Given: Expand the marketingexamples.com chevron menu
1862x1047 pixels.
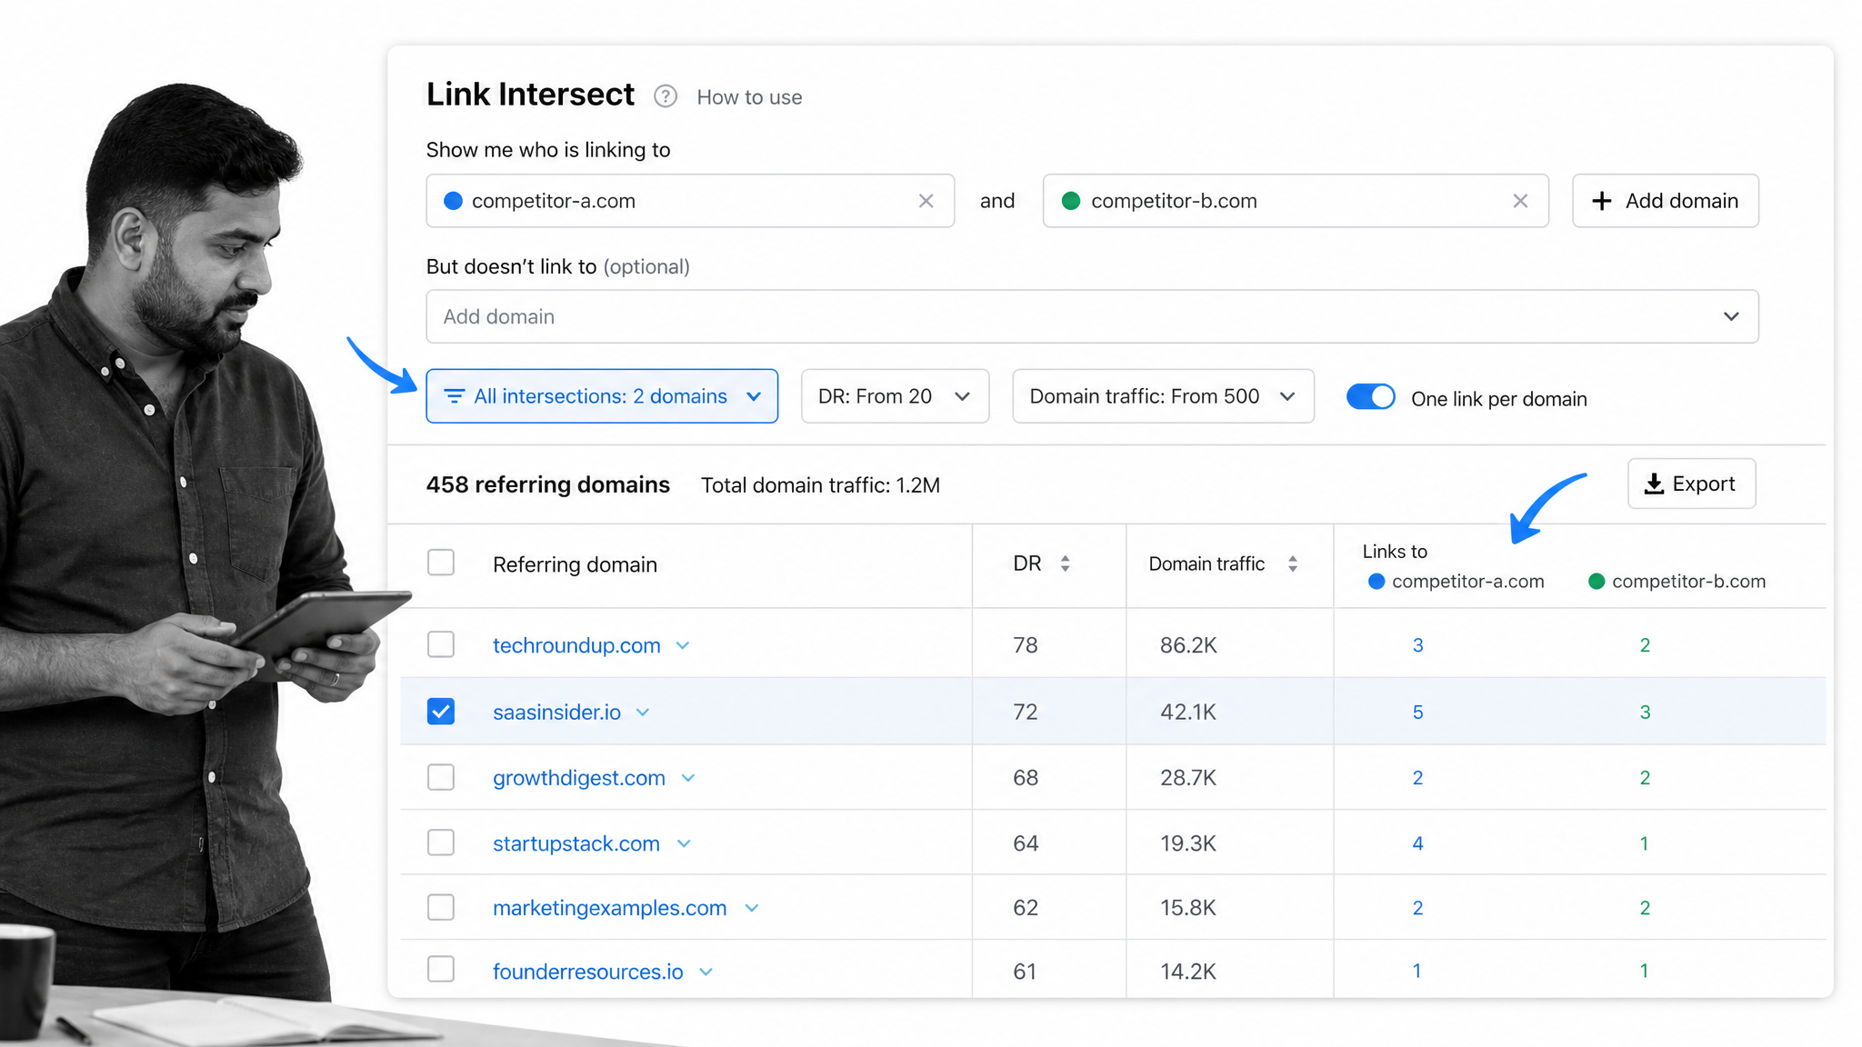Looking at the screenshot, I should [751, 909].
